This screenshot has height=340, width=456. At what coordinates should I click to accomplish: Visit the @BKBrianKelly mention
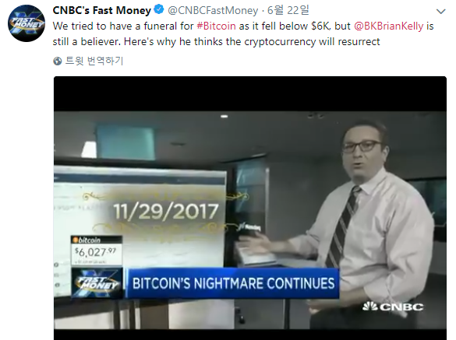click(388, 26)
